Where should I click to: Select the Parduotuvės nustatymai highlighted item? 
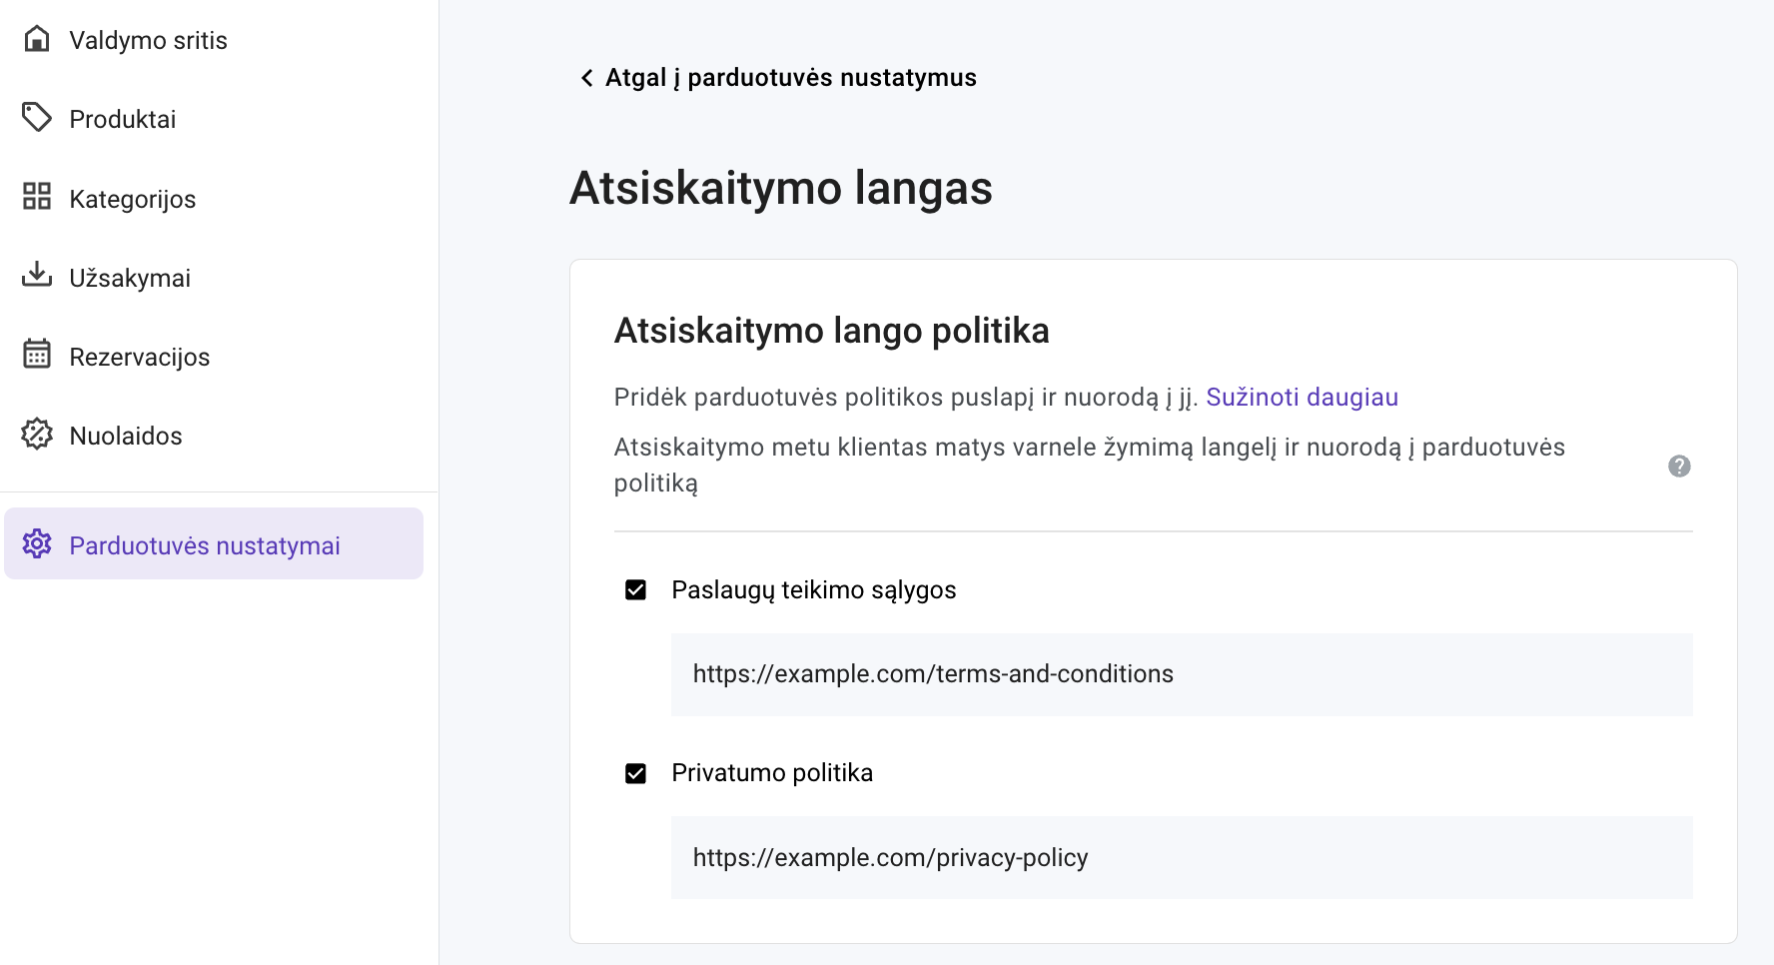point(204,544)
